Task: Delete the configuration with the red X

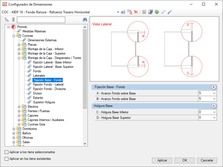Action: click(x=136, y=12)
